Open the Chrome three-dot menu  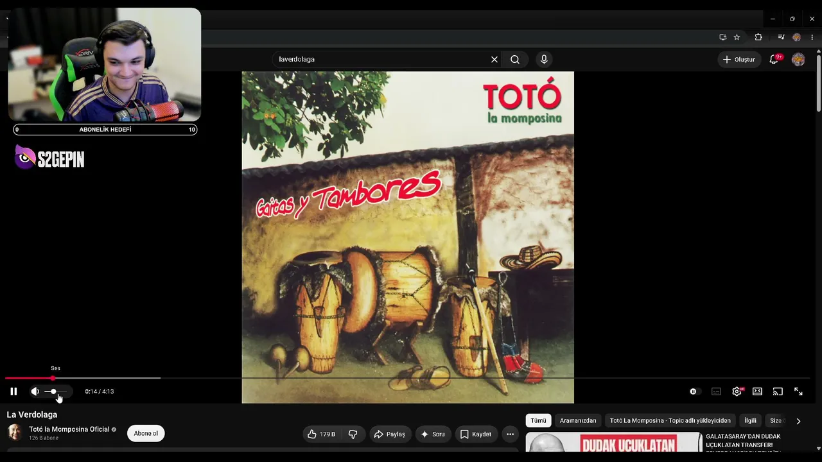point(812,37)
